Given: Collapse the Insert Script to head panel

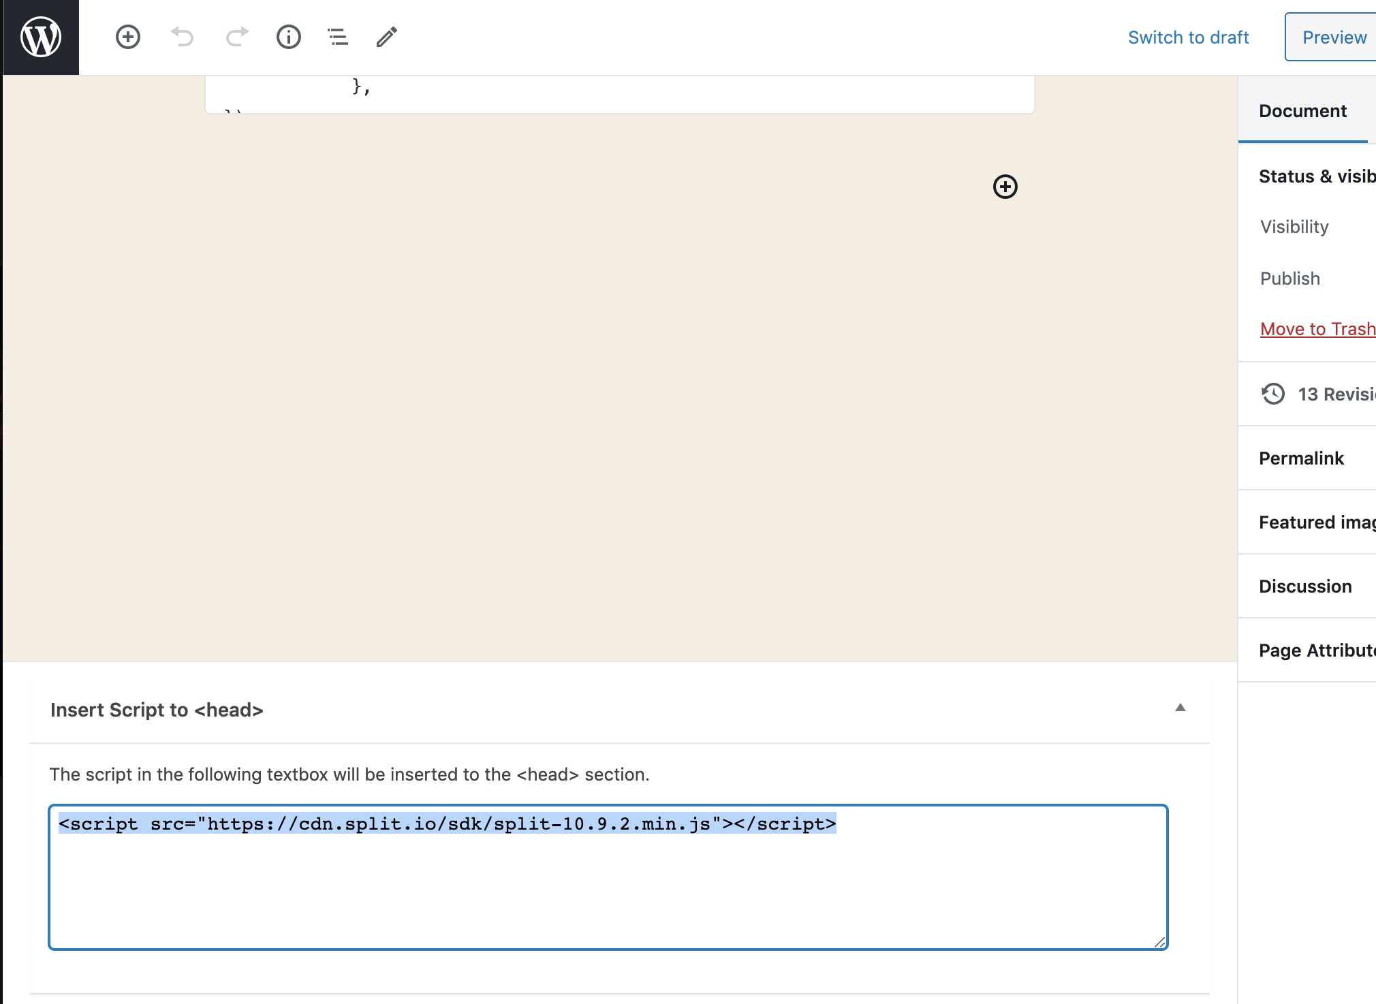Looking at the screenshot, I should tap(1180, 708).
